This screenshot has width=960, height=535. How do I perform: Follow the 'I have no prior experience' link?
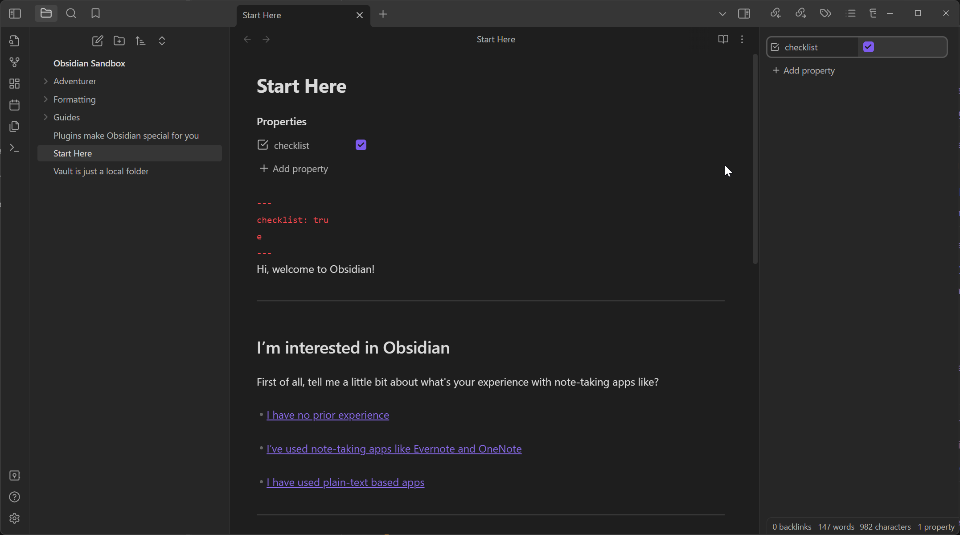pos(328,415)
